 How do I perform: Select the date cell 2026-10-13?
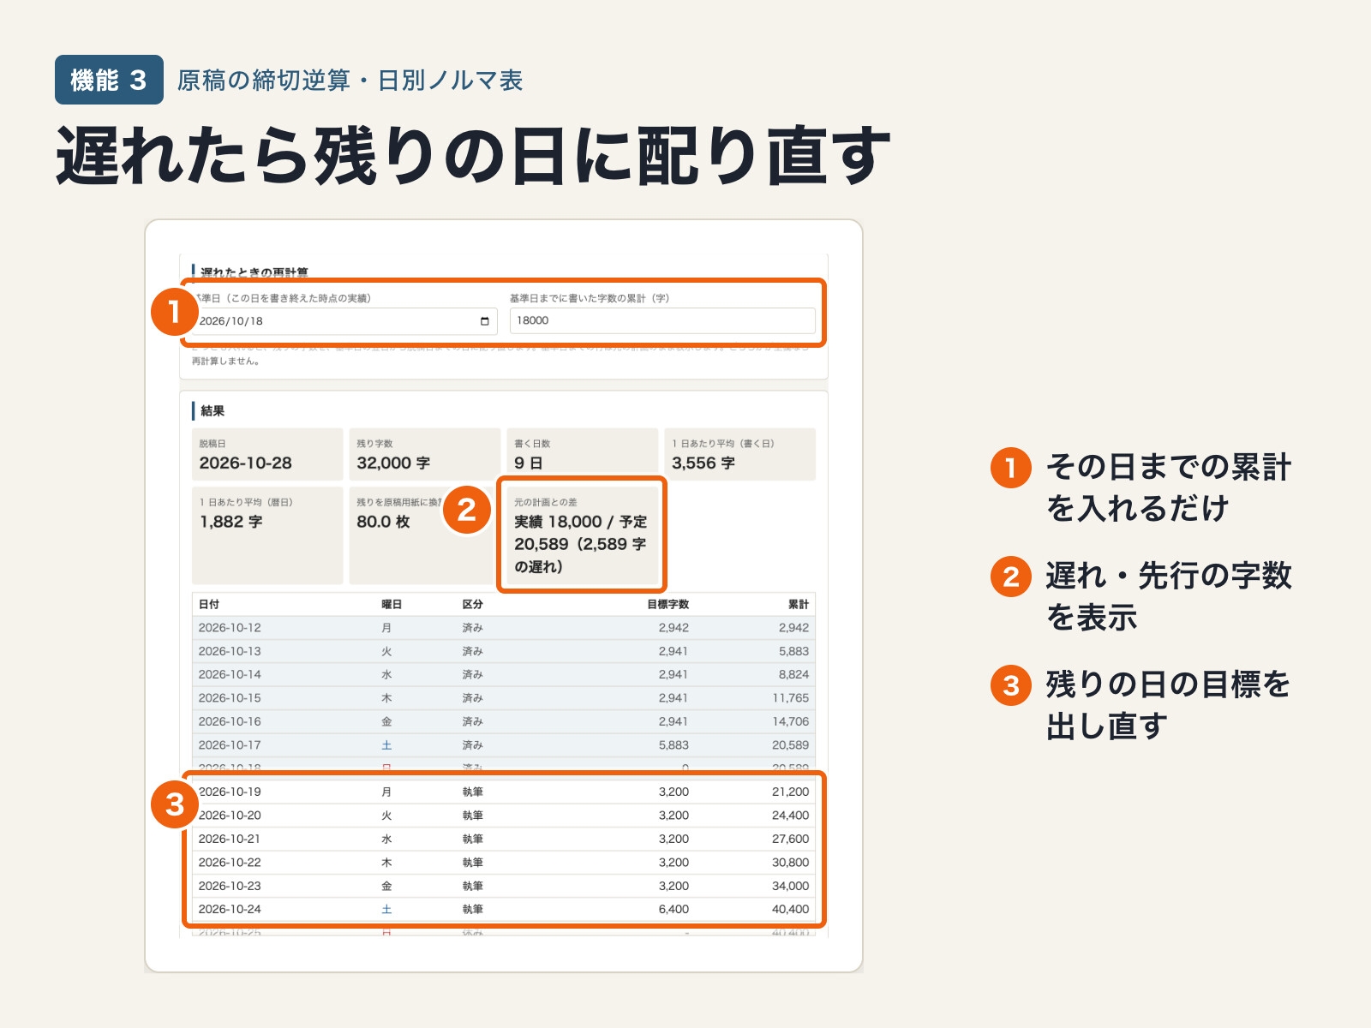point(230,651)
